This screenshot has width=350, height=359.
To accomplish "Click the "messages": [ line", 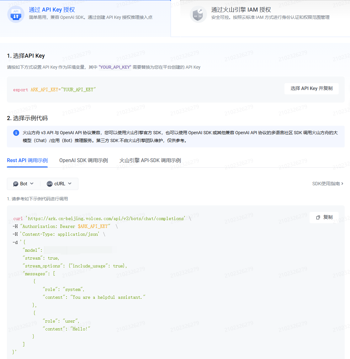I will tap(39, 274).
